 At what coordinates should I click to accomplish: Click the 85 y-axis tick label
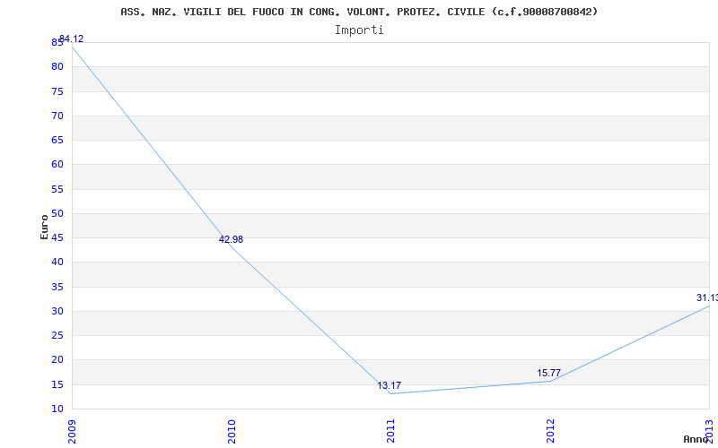[57, 42]
